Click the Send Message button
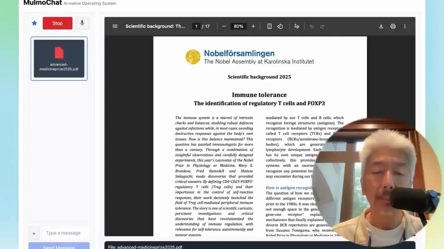The height and width of the screenshot is (249, 444). [59, 246]
